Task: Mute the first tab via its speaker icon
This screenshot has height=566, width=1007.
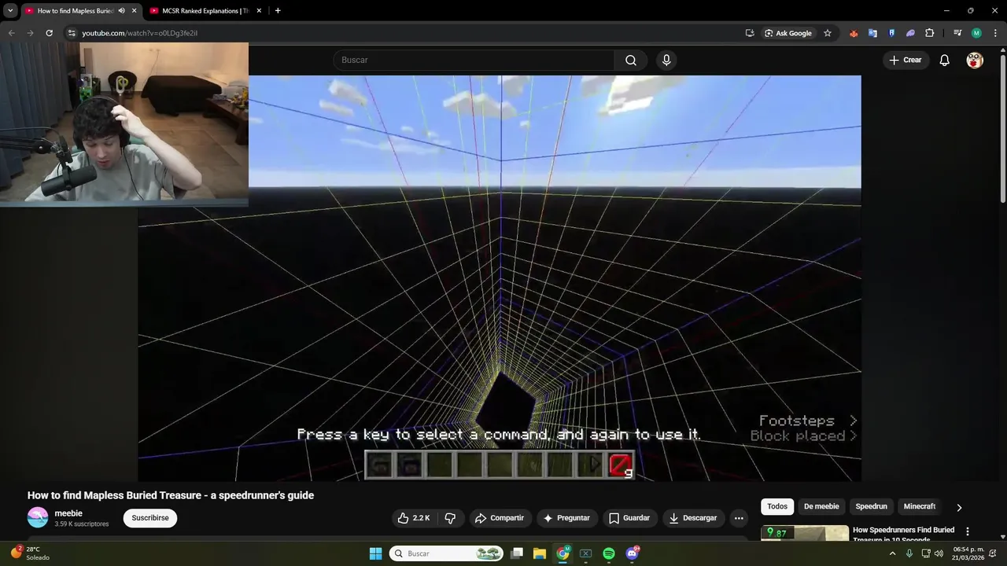Action: coord(121,10)
